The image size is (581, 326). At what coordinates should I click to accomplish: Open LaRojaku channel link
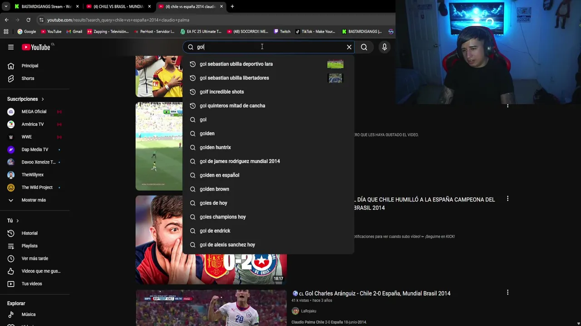point(309,311)
